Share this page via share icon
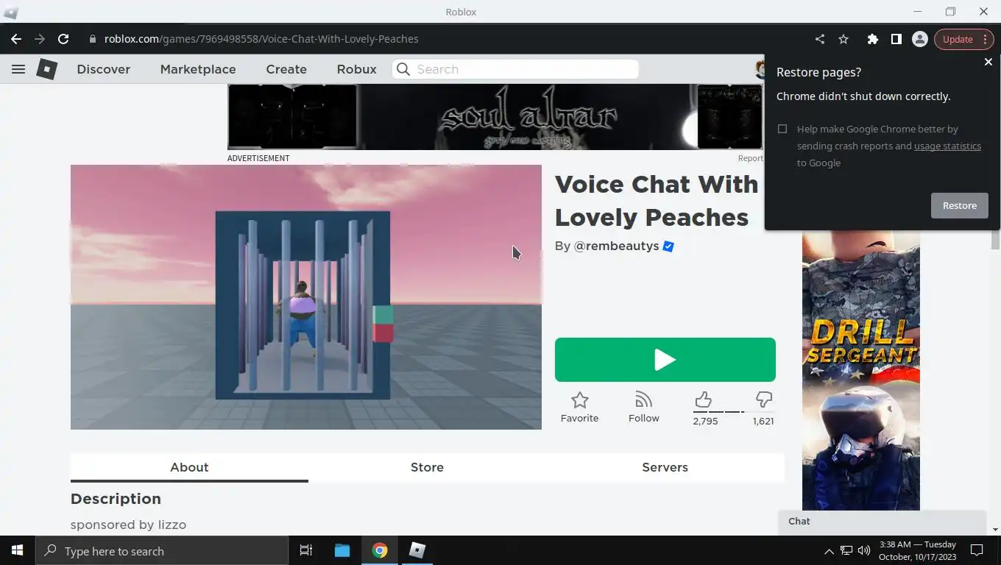 click(x=820, y=39)
